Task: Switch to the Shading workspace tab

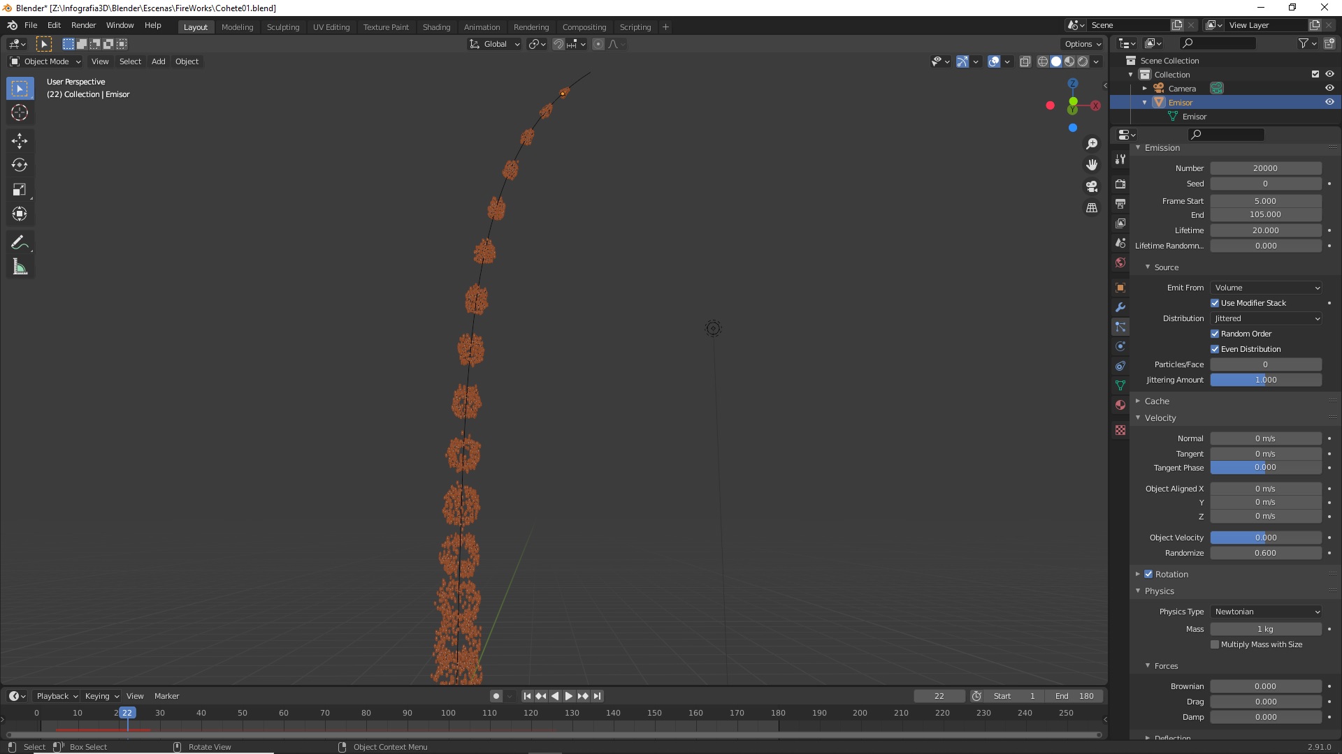Action: pyautogui.click(x=436, y=27)
